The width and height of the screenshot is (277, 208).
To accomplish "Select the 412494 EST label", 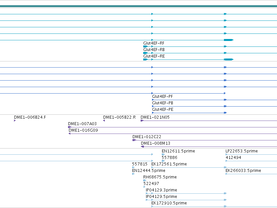I will click(x=233, y=158).
